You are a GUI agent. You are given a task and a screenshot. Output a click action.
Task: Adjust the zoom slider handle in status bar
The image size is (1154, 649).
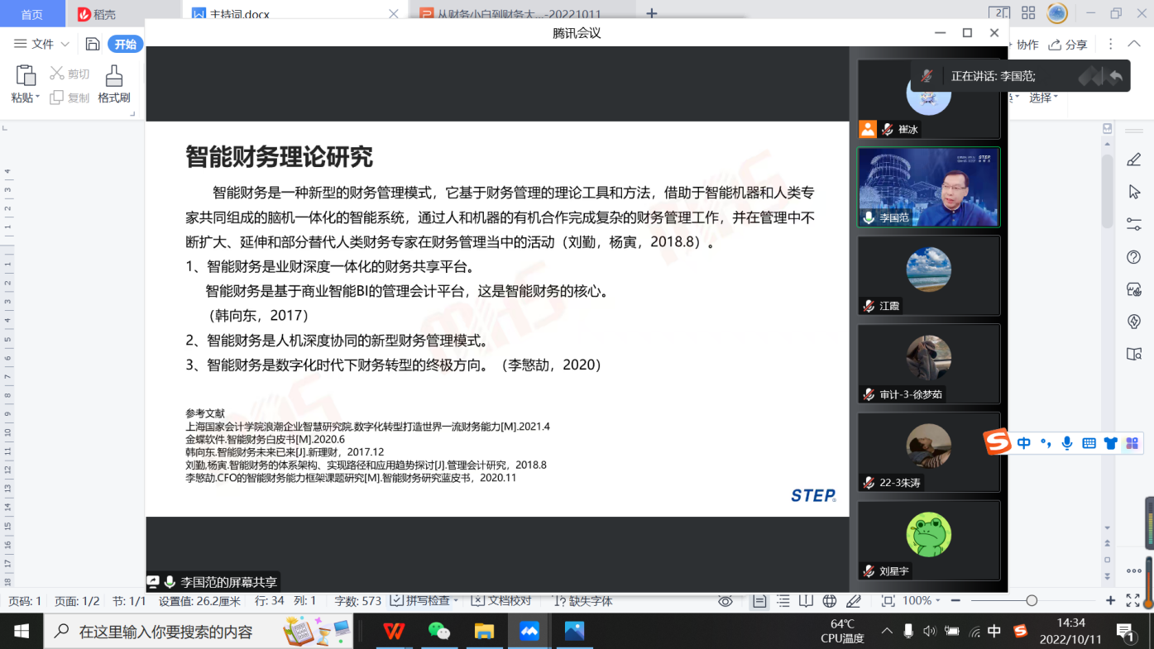point(1032,601)
